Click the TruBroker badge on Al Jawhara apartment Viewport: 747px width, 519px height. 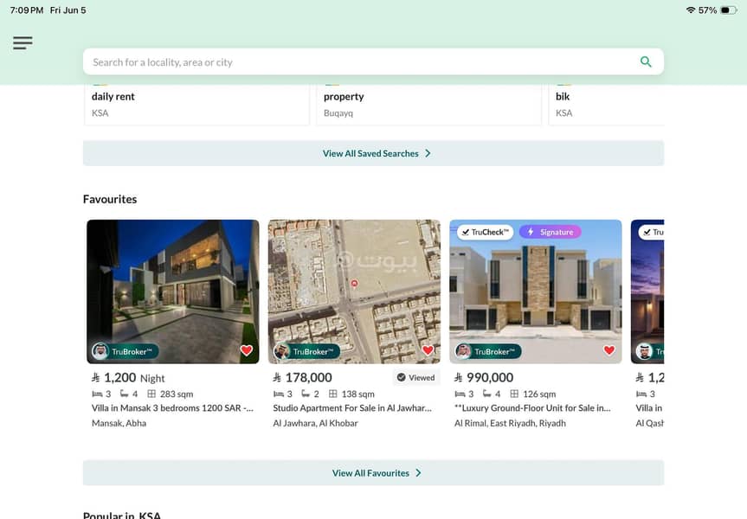306,351
